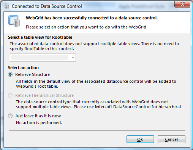Viewport: 193px width, 150px height.
Task: Confirm the dialog with the OK button
Action: click(140, 139)
